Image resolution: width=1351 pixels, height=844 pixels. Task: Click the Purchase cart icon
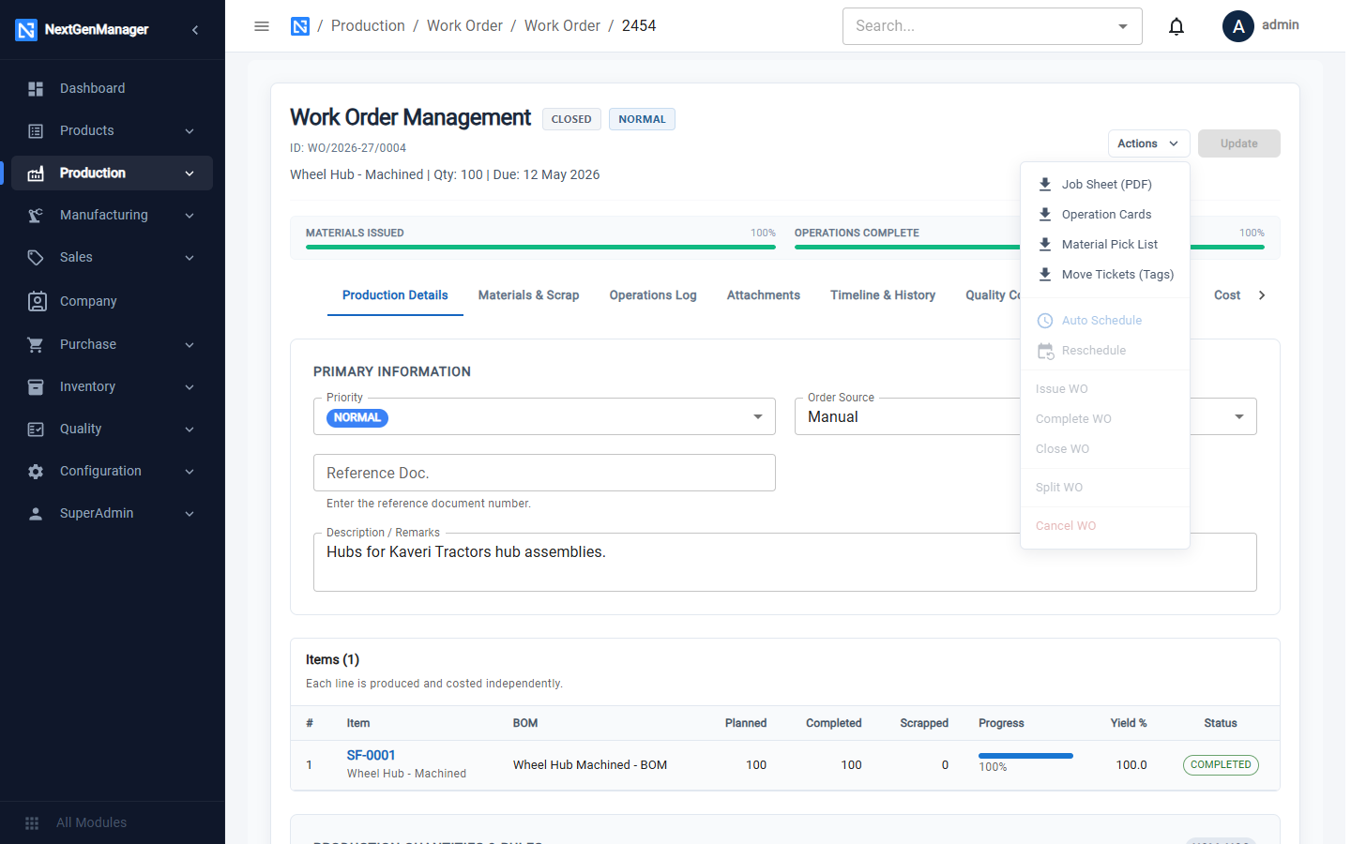click(36, 344)
